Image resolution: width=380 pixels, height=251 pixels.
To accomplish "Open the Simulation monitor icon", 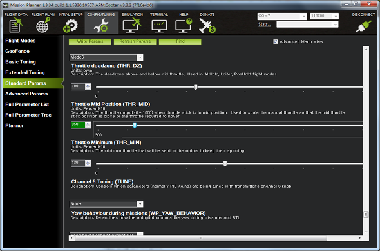I will pyautogui.click(x=132, y=26).
